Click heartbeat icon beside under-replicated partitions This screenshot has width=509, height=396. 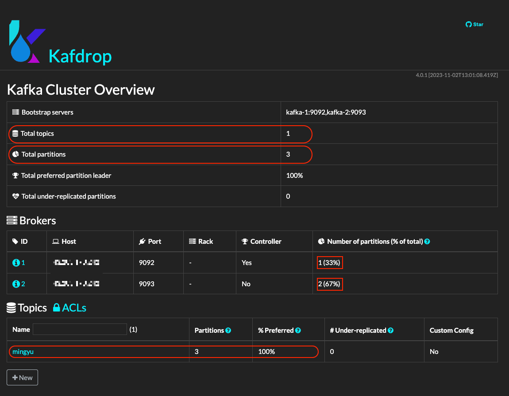pyautogui.click(x=15, y=196)
